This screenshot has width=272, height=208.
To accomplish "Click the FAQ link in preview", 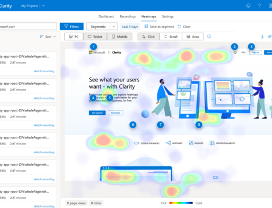I will click(x=243, y=53).
